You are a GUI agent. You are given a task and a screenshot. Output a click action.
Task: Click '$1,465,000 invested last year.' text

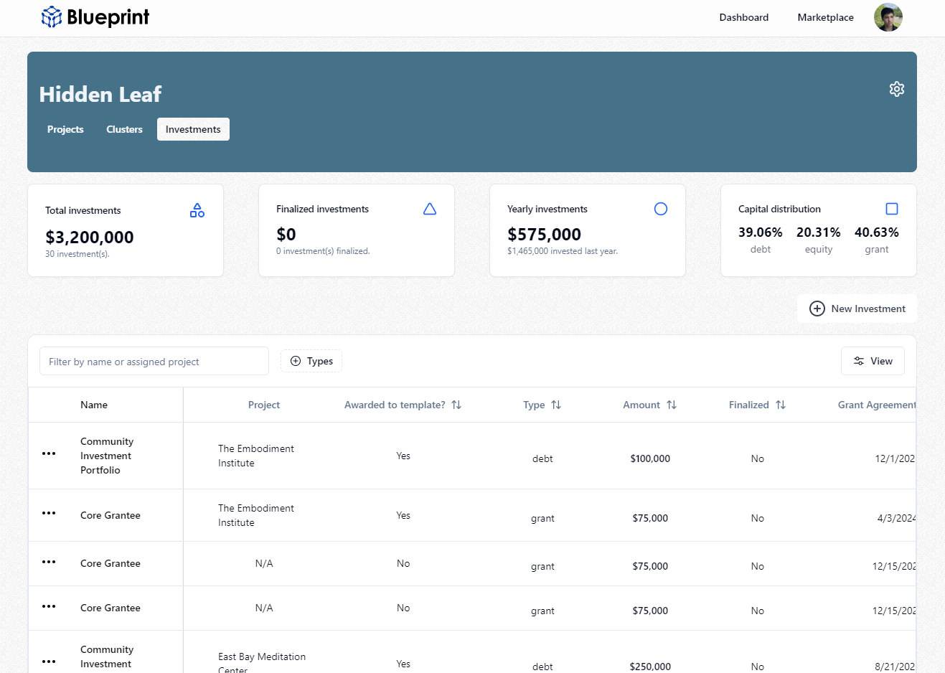coord(563,251)
